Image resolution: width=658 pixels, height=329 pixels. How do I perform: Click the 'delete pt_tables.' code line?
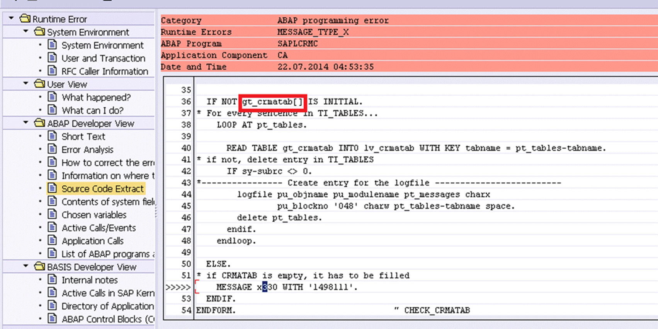[279, 218]
